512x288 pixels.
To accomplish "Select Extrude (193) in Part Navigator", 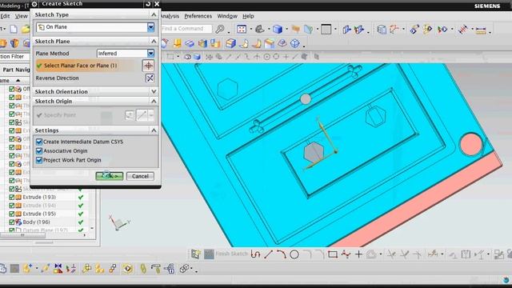I will point(39,198).
